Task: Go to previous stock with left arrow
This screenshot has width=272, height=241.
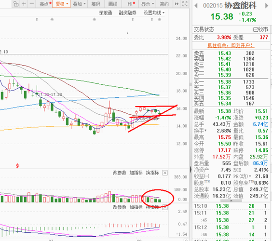Action: point(196,6)
